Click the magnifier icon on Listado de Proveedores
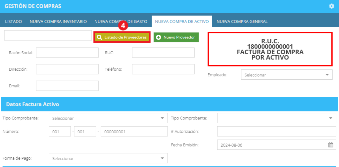The image size is (339, 167). click(99, 37)
